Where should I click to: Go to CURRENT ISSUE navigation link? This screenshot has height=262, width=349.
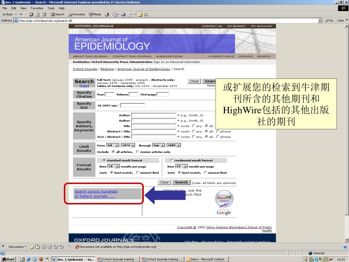point(221,56)
